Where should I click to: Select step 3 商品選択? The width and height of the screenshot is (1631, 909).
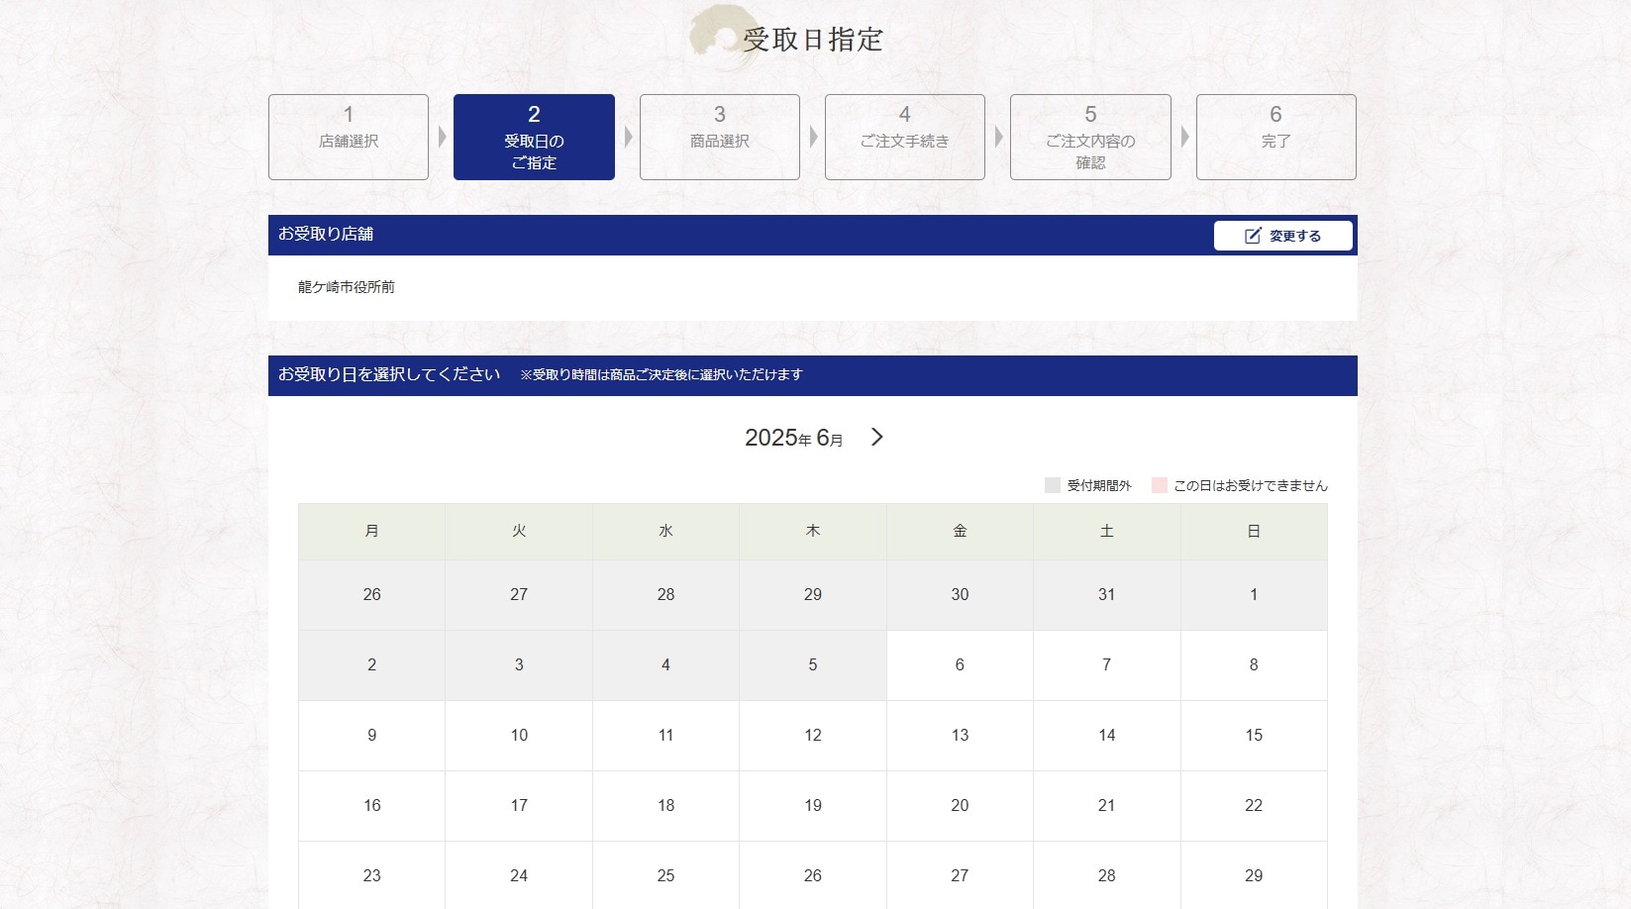720,137
